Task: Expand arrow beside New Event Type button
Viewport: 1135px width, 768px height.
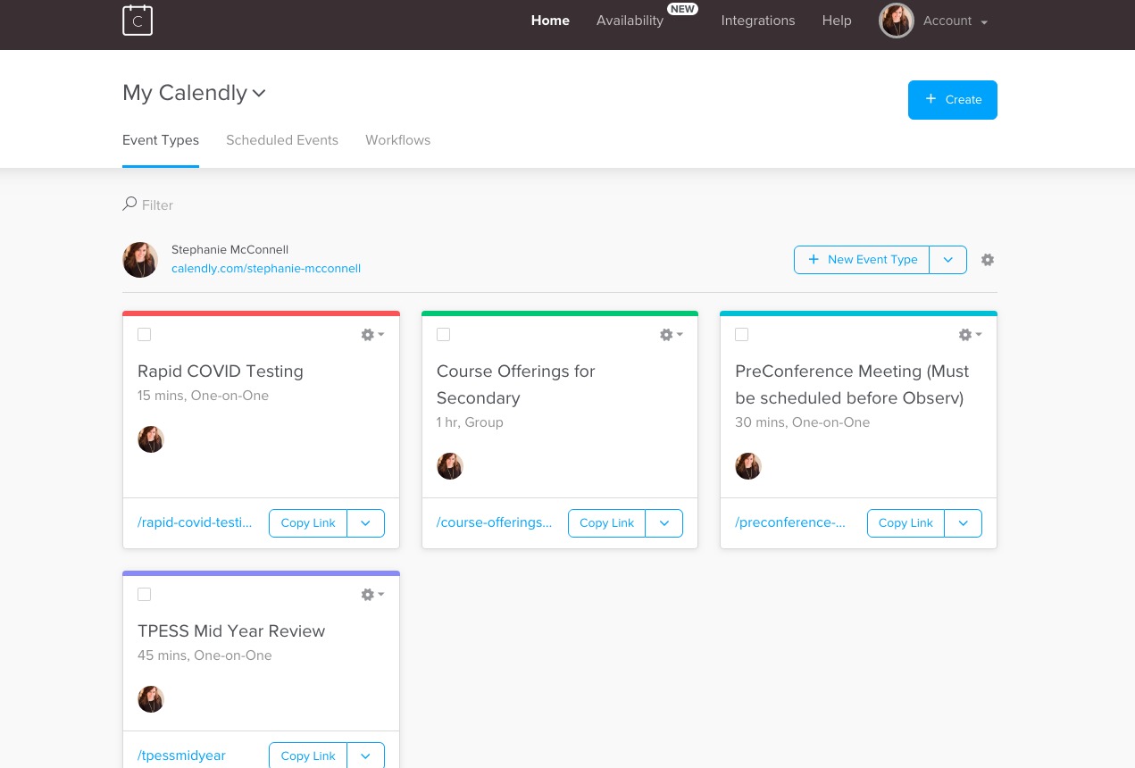Action: 948,260
